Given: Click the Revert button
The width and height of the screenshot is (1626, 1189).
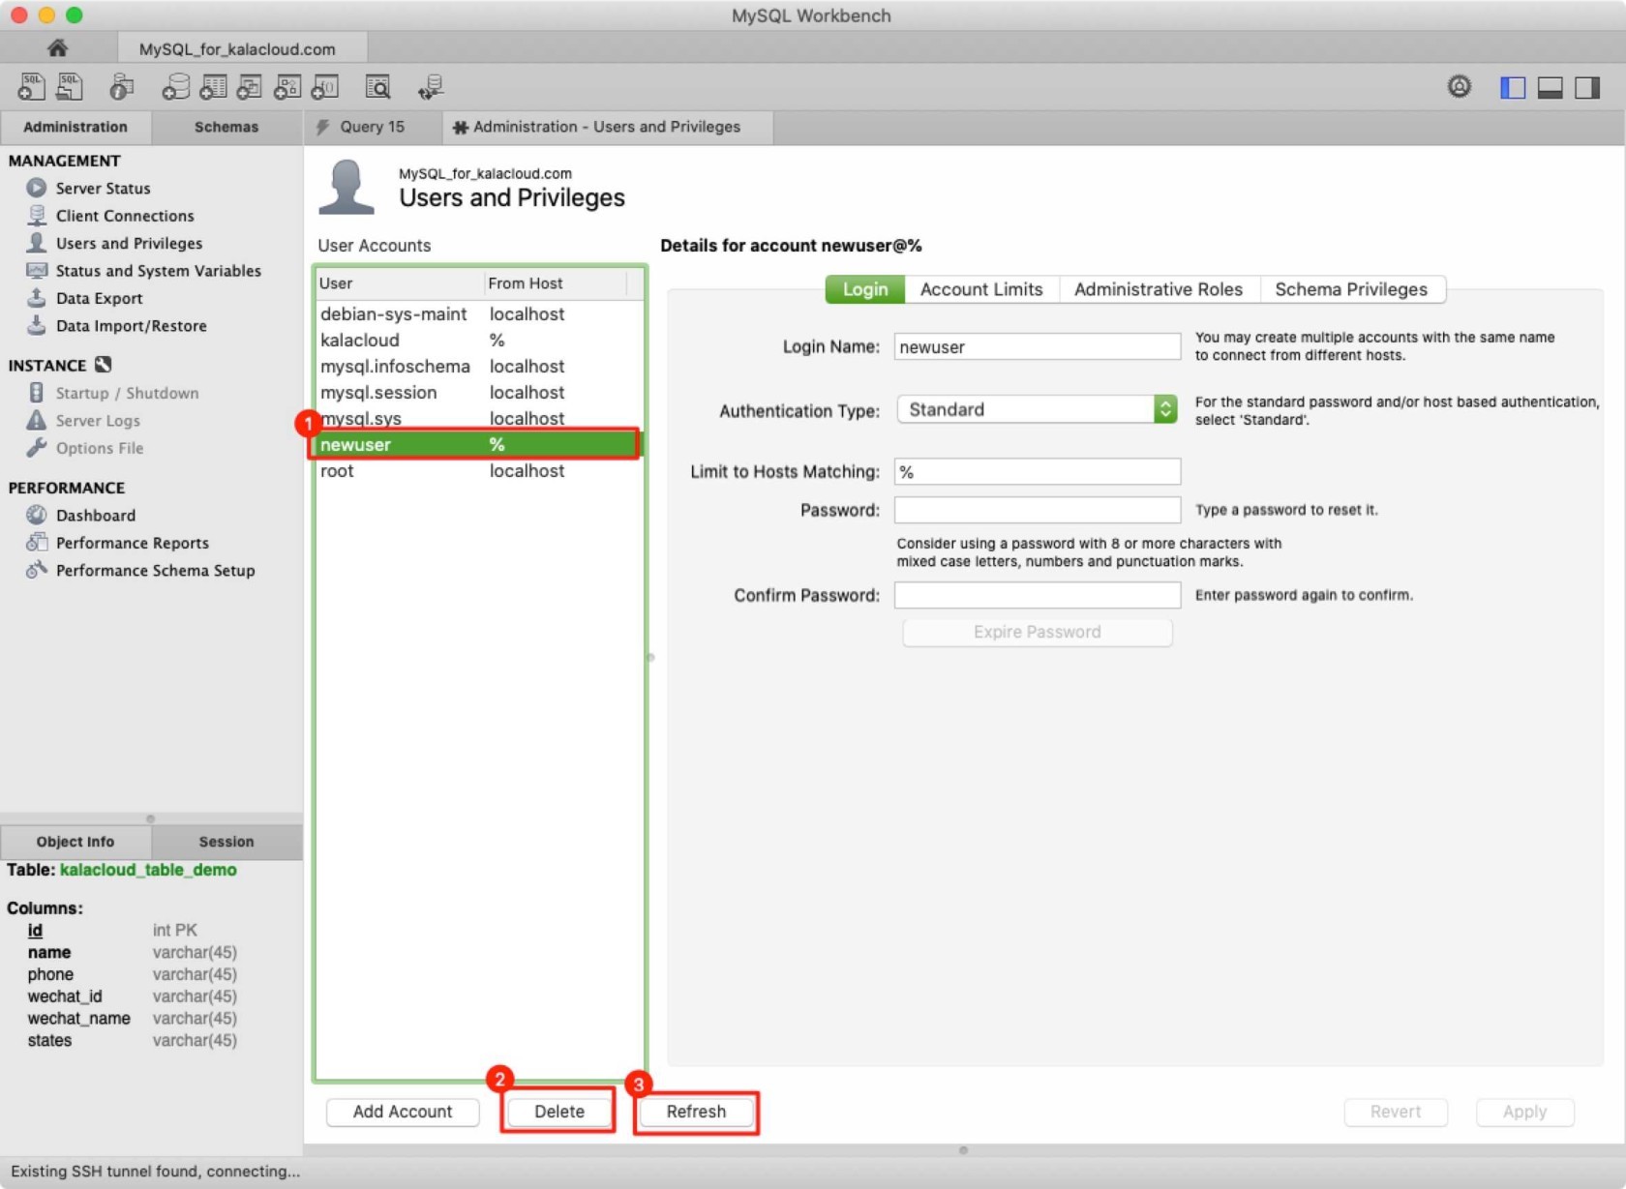Looking at the screenshot, I should point(1395,1112).
